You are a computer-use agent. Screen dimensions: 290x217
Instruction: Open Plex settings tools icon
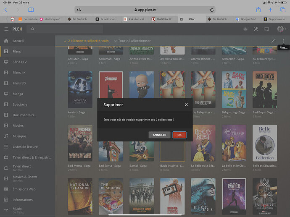click(x=256, y=29)
